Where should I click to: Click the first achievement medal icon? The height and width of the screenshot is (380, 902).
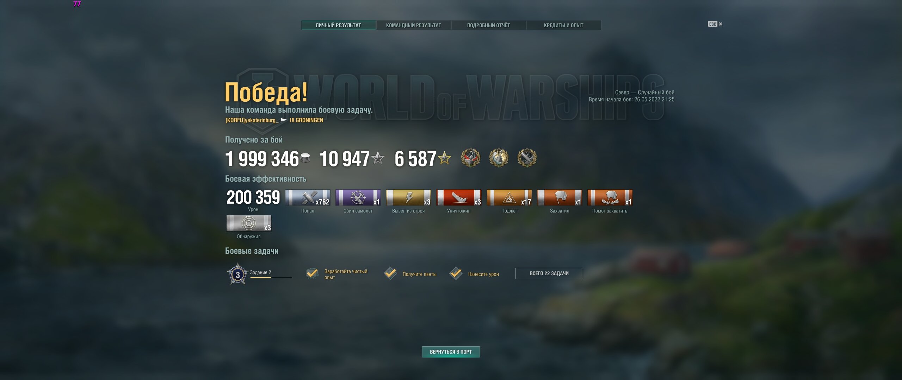pyautogui.click(x=470, y=158)
